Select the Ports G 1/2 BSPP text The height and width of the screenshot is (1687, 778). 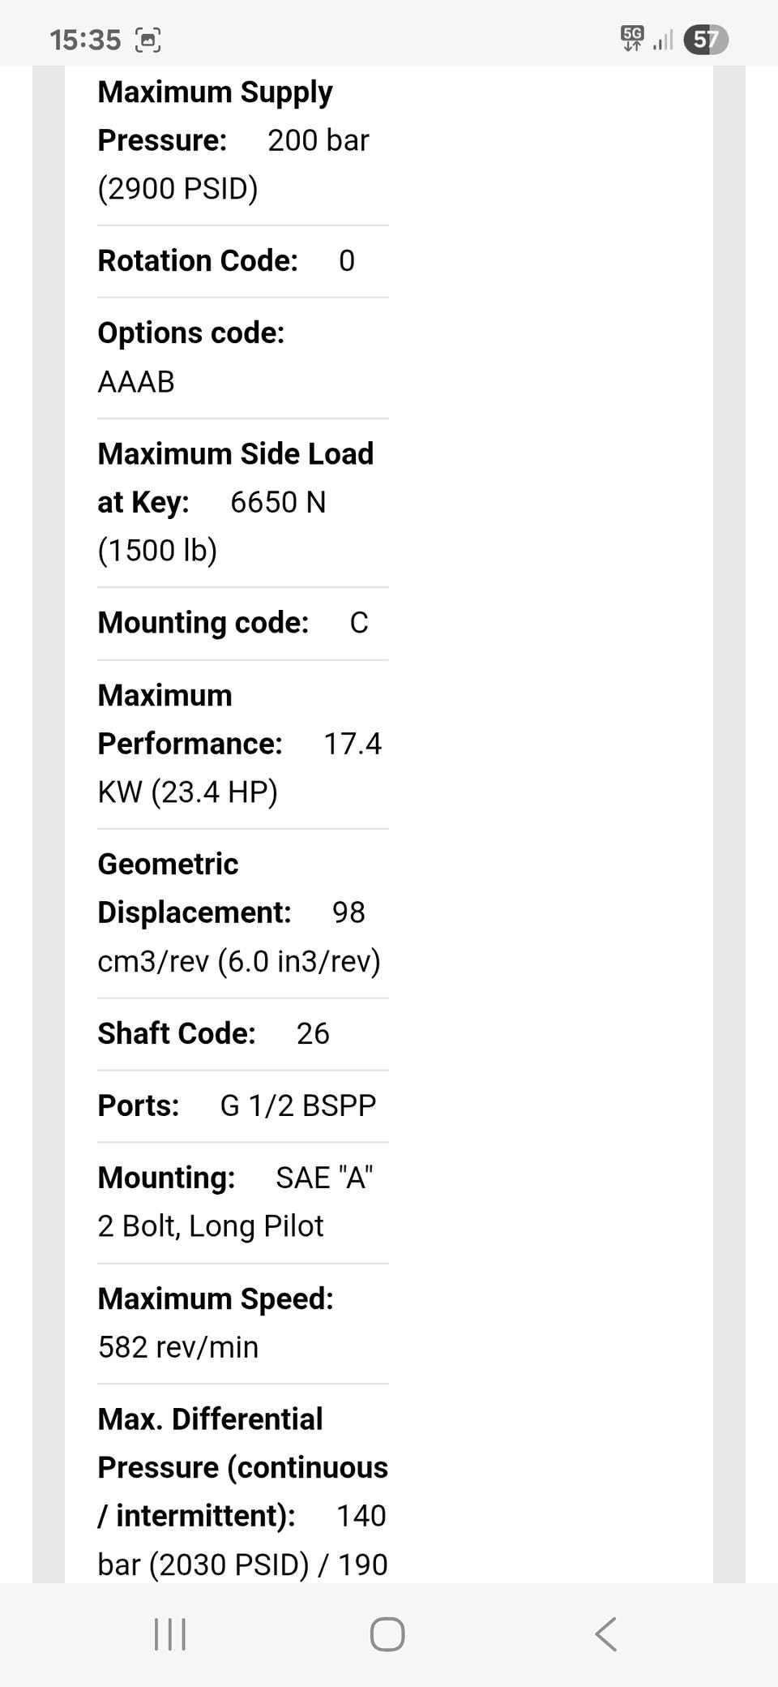coord(297,1105)
